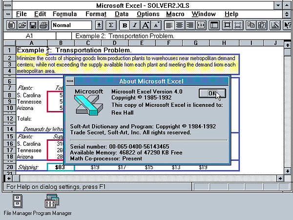This screenshot has width=293, height=220.
Task: Click the Outline Border icon
Action: (x=227, y=25)
